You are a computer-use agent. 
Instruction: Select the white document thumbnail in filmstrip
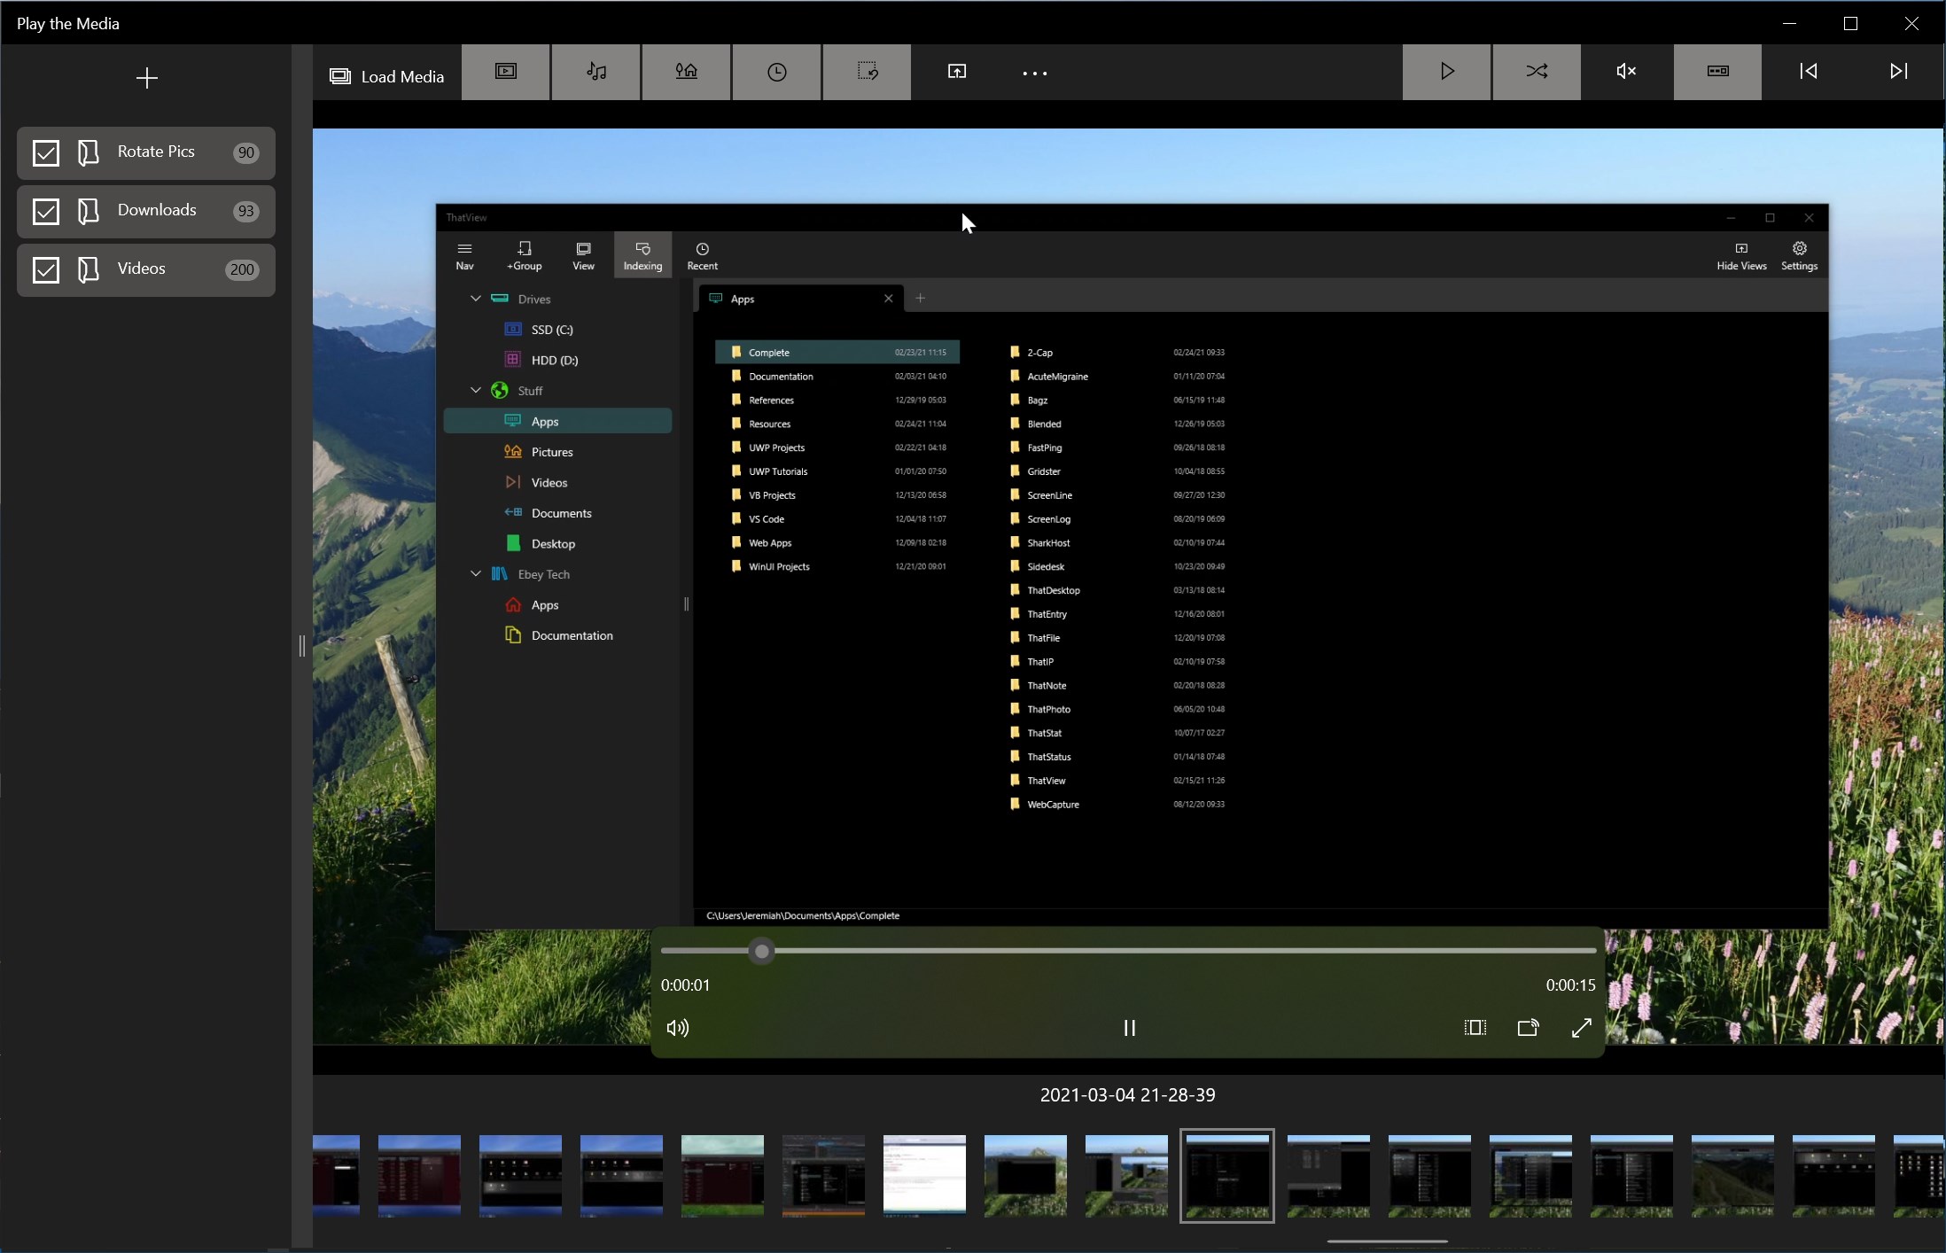(924, 1174)
